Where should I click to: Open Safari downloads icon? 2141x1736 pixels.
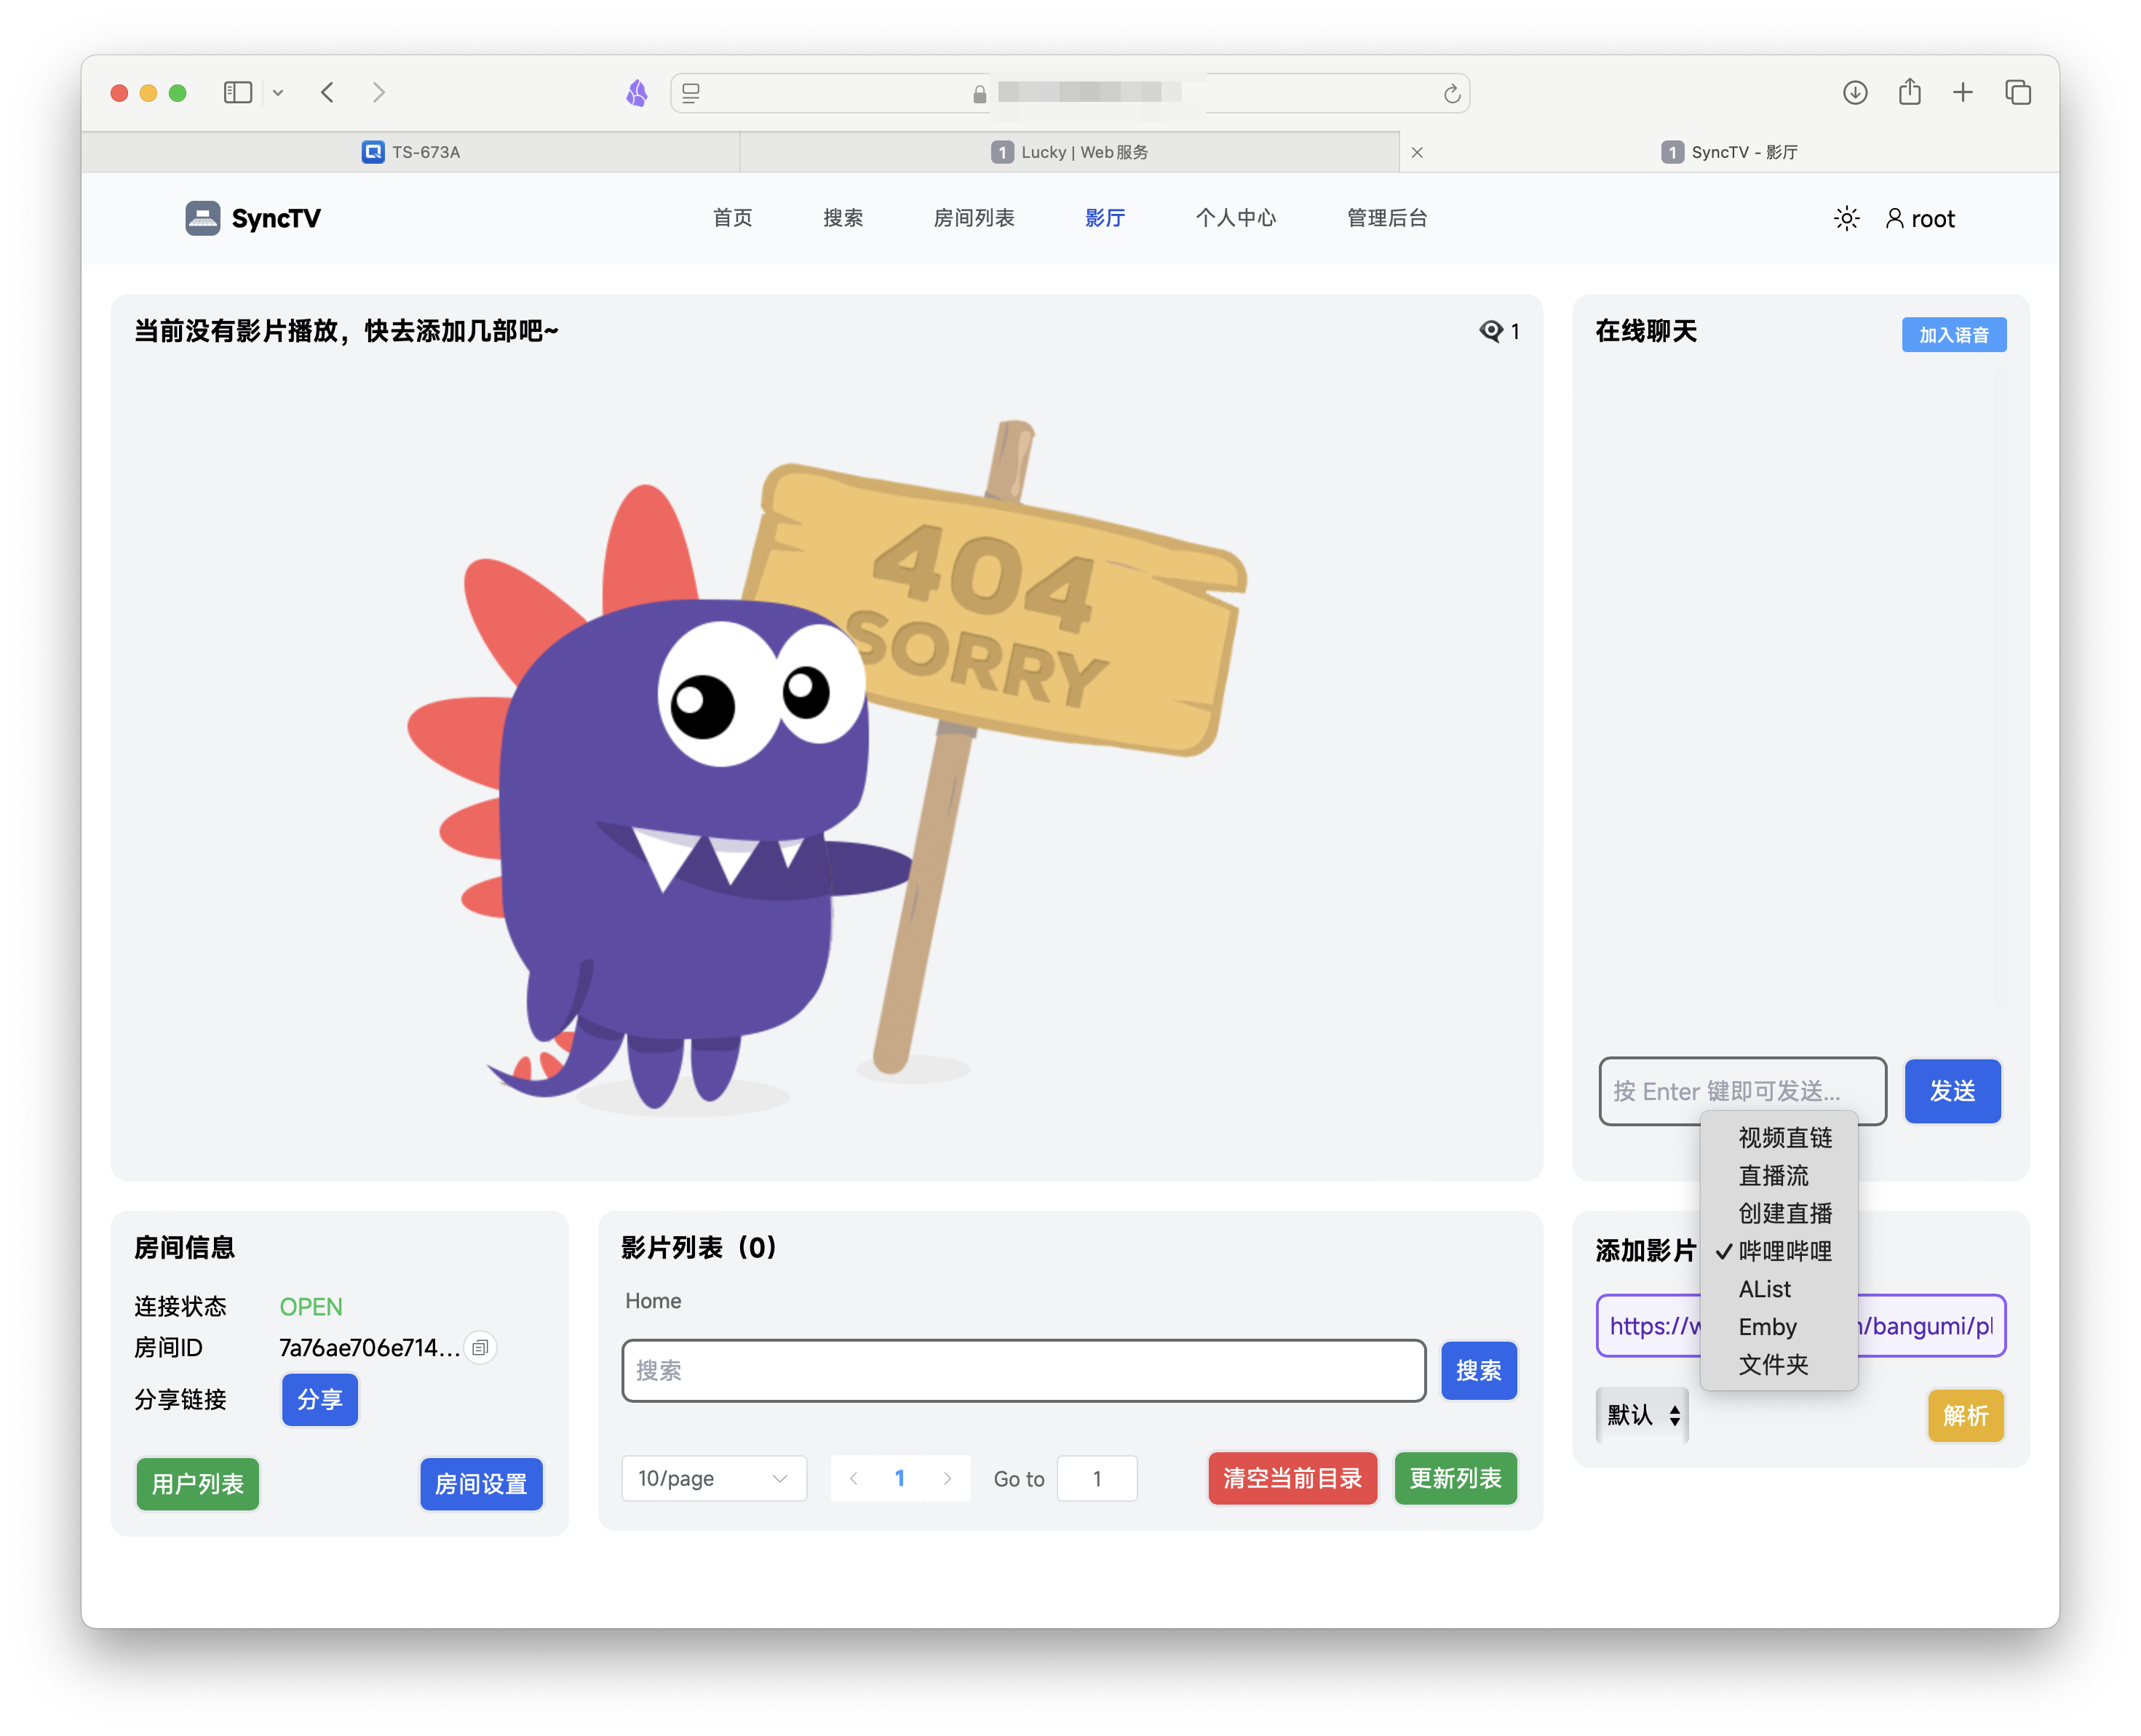1854,93
